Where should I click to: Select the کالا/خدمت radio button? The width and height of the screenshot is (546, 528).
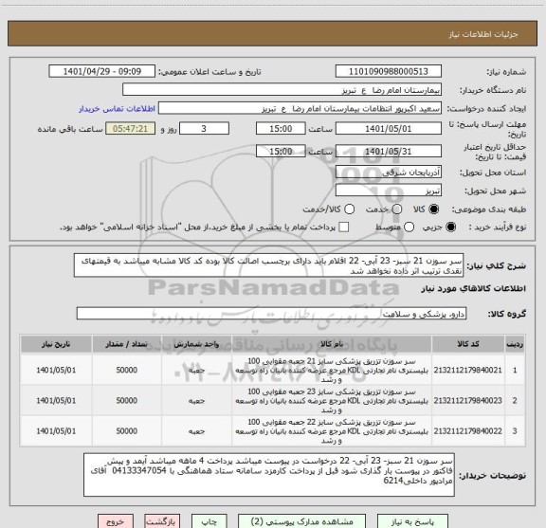[349, 209]
